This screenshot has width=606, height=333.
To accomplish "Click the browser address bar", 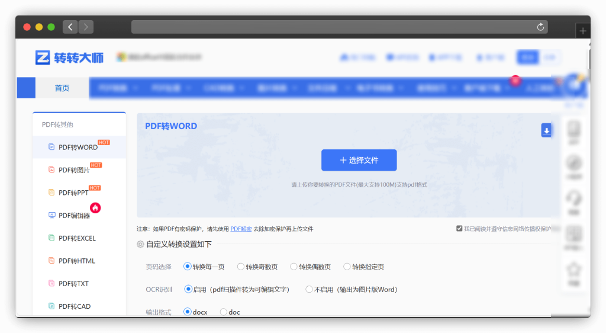I will 339,27.
